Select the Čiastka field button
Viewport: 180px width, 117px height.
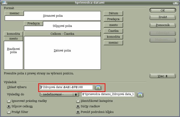(113, 31)
